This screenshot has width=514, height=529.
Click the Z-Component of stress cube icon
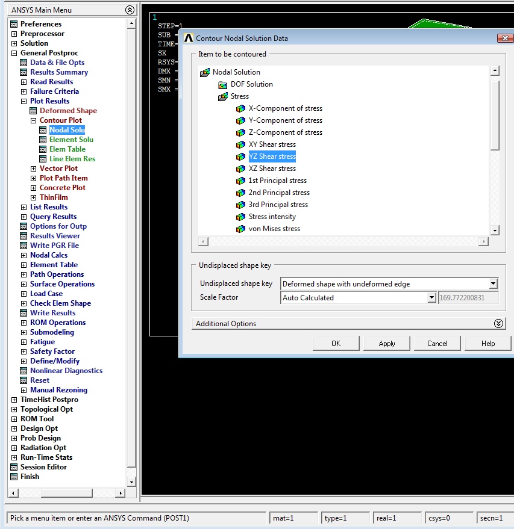pyautogui.click(x=240, y=132)
